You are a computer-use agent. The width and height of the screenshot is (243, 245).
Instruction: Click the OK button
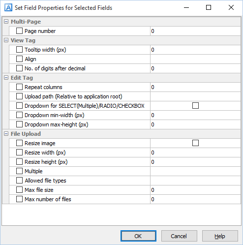click(138, 236)
